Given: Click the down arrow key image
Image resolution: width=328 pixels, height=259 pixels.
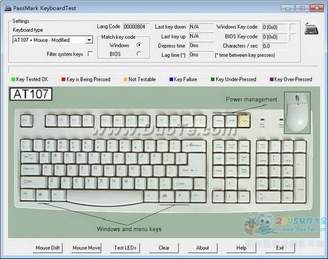Looking at the screenshot, I should click(x=231, y=196).
